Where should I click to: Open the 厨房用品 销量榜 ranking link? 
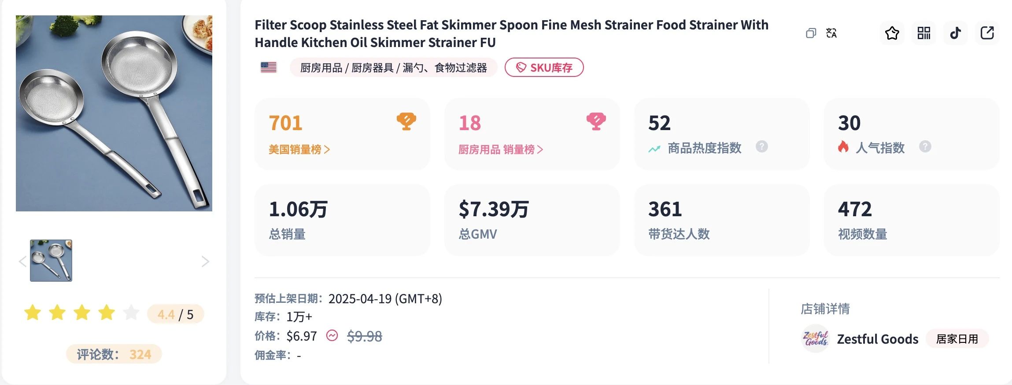point(501,150)
